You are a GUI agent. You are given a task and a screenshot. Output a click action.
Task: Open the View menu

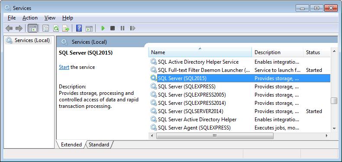pos(50,18)
